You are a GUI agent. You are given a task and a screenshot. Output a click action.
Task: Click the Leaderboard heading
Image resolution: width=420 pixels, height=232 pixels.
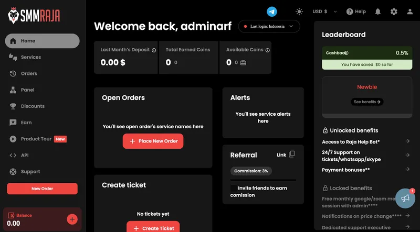tap(344, 35)
